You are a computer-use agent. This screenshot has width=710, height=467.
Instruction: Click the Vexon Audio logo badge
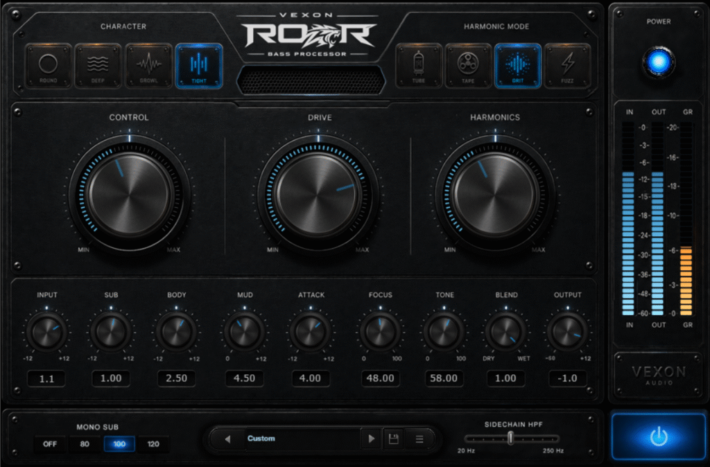click(x=659, y=375)
